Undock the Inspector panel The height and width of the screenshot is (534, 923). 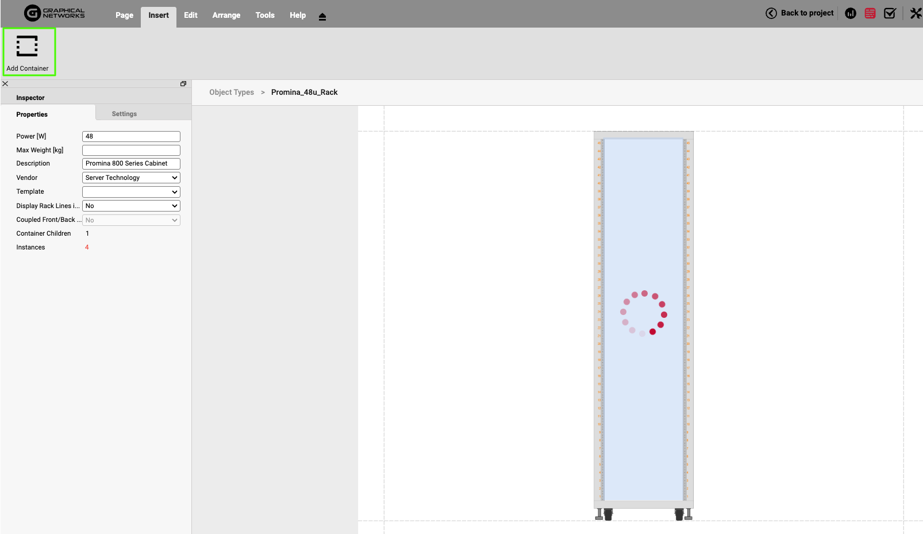tap(183, 84)
